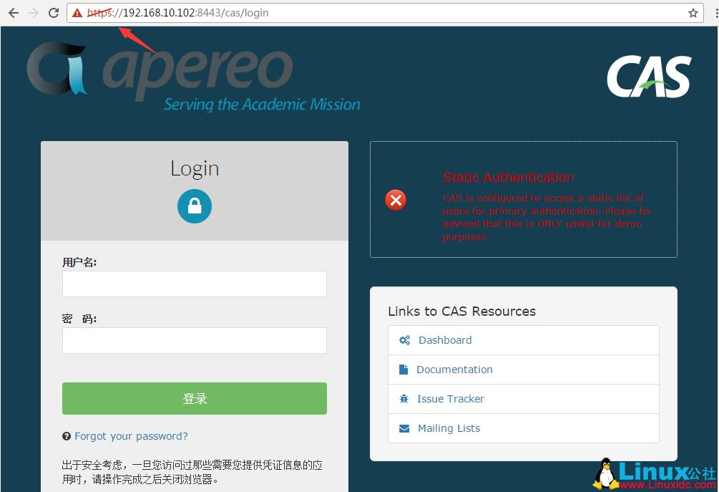Open the Forgot your password link
Viewport: 719px width, 492px height.
pyautogui.click(x=131, y=435)
